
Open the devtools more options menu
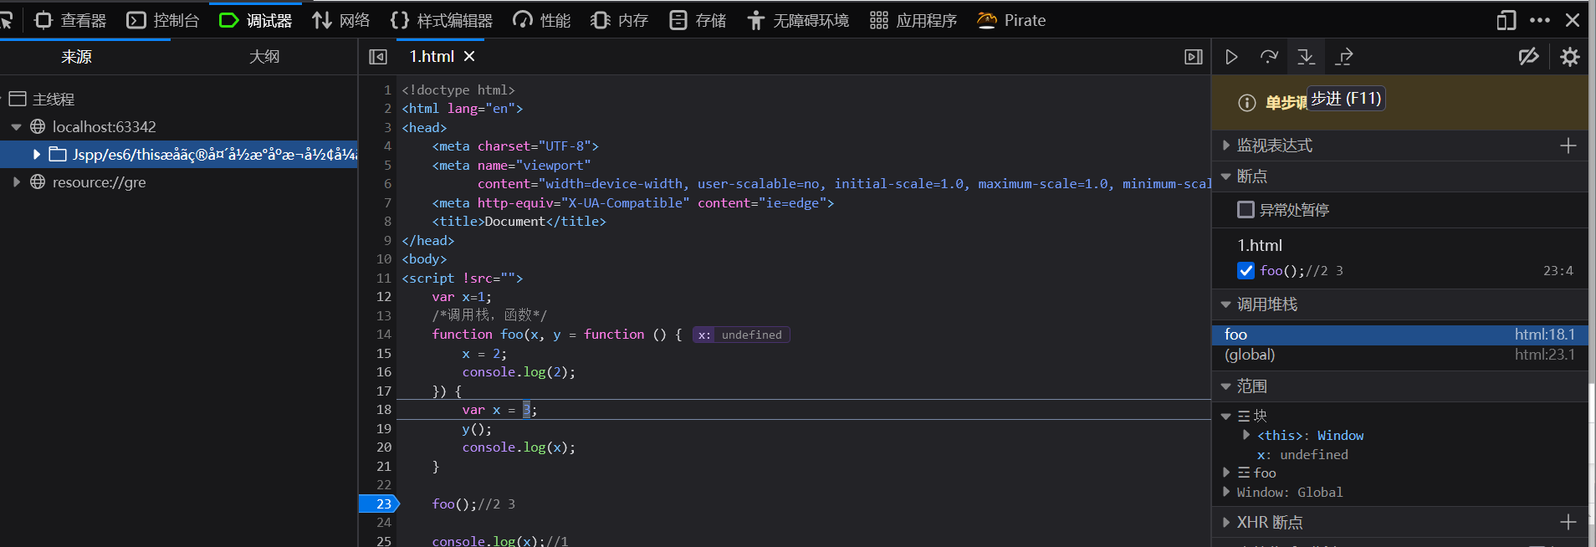click(1540, 20)
